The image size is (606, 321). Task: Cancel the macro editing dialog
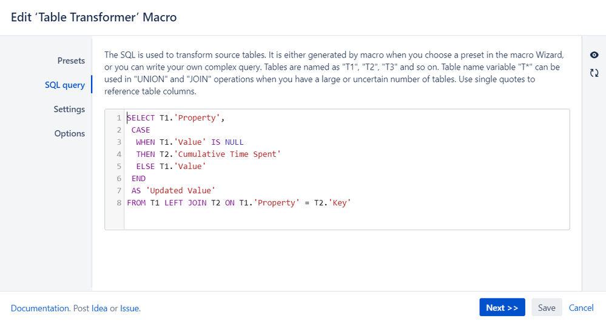tap(581, 308)
